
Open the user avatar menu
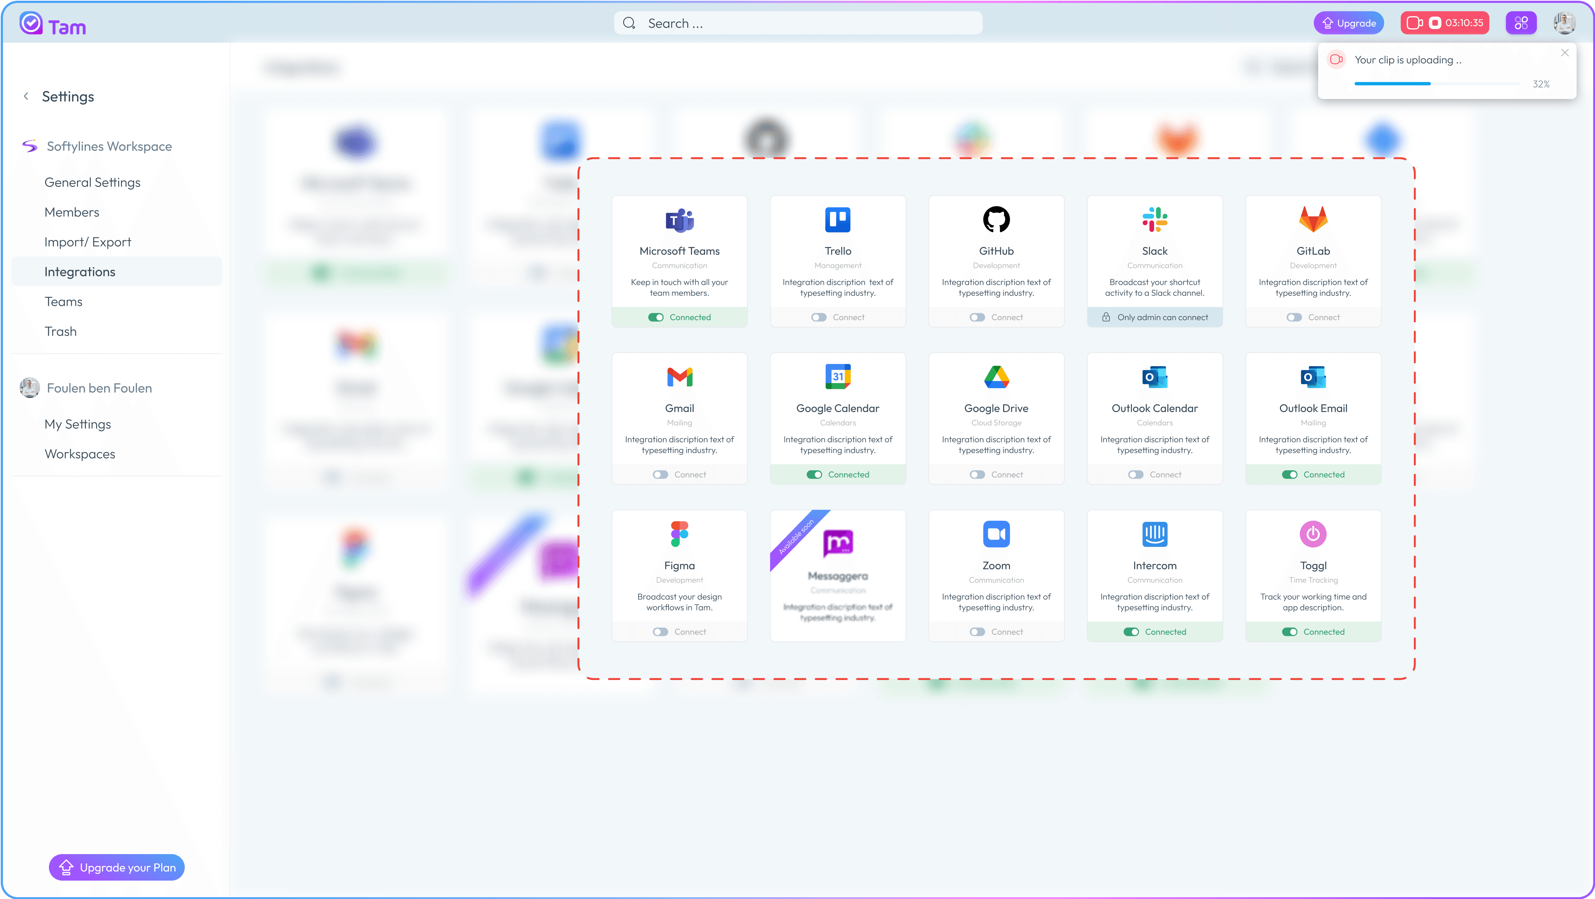tap(1565, 23)
